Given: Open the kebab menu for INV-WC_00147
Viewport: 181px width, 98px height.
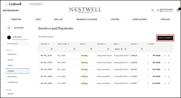Looking at the screenshot, I should tap(169, 62).
